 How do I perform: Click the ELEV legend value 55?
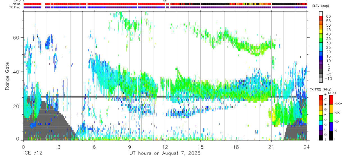[328, 20]
